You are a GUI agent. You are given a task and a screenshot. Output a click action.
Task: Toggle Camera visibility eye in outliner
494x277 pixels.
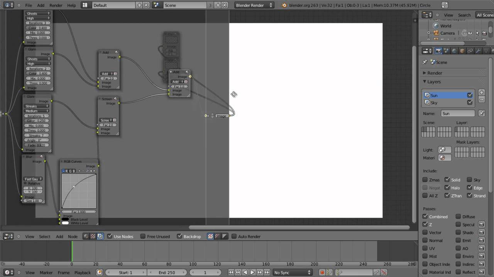click(470, 33)
